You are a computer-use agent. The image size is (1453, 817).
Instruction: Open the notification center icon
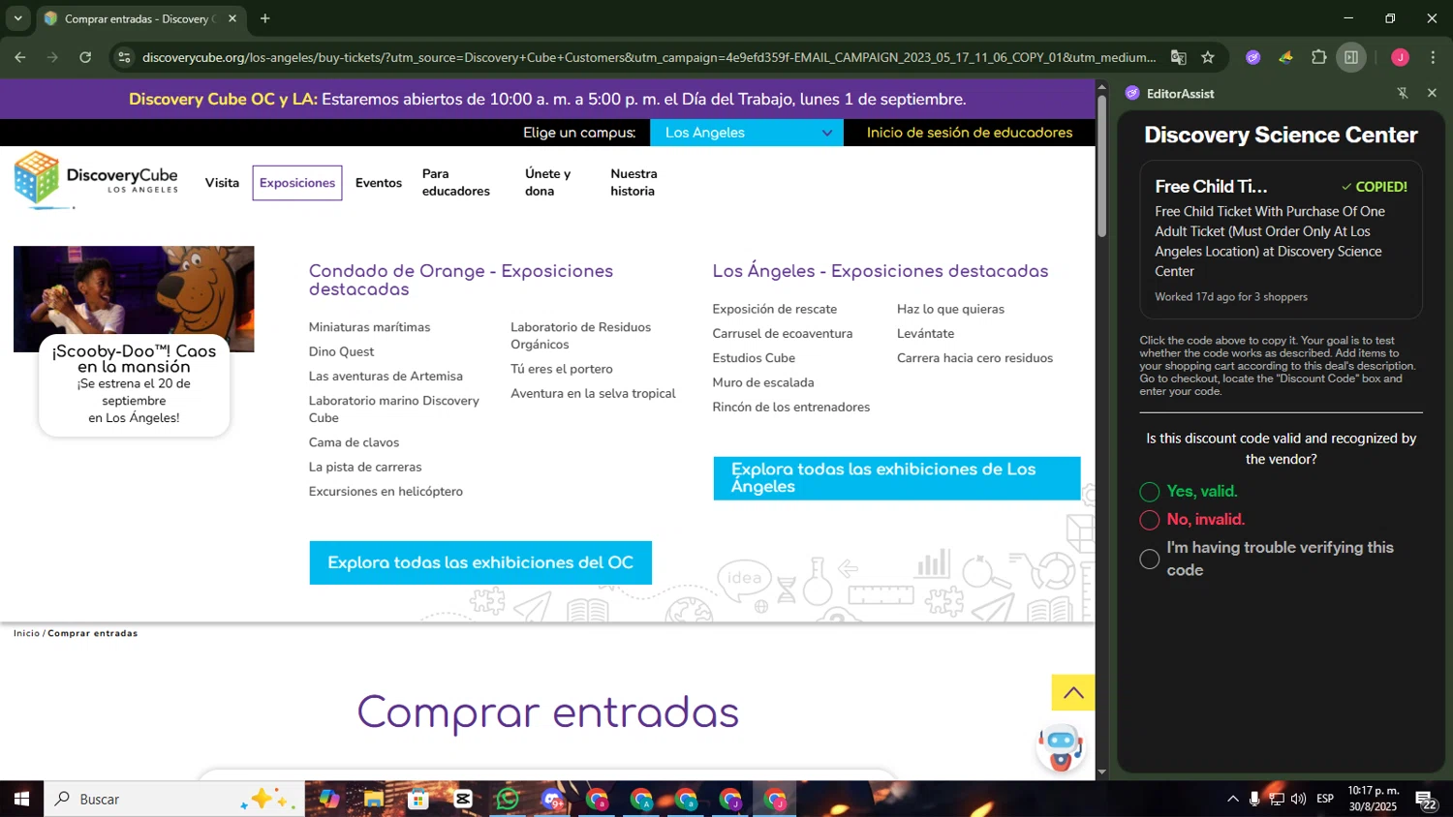coord(1426,800)
